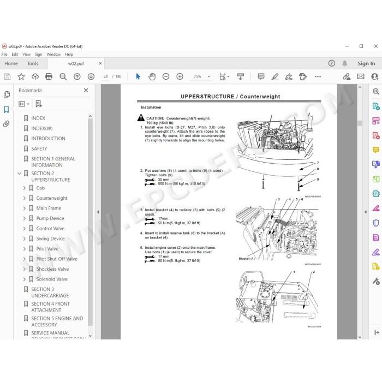Viewport: 382px width, 382px height.
Task: Expand the Solenoid Valve bookmark
Action: tap(25, 279)
